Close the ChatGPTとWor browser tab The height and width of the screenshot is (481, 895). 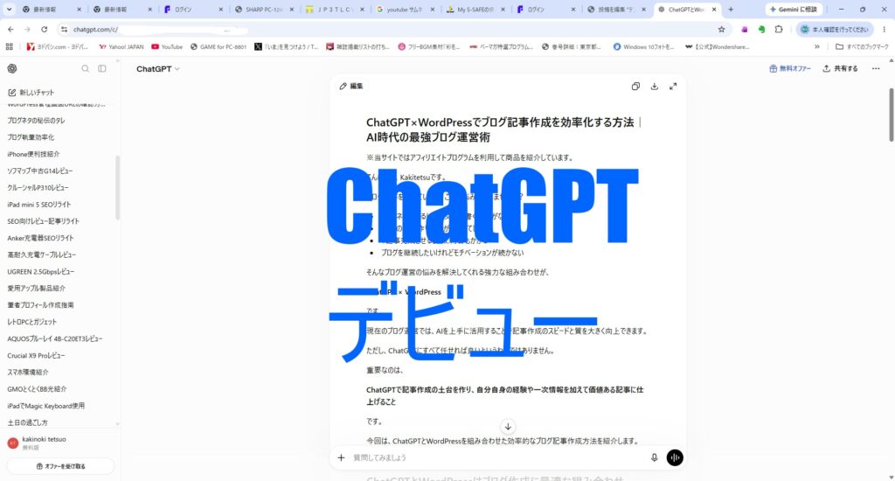(714, 10)
